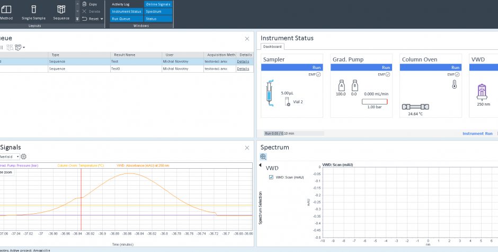Open the run queue checklist dropdown
The height and width of the screenshot is (252, 498).
(20, 47)
